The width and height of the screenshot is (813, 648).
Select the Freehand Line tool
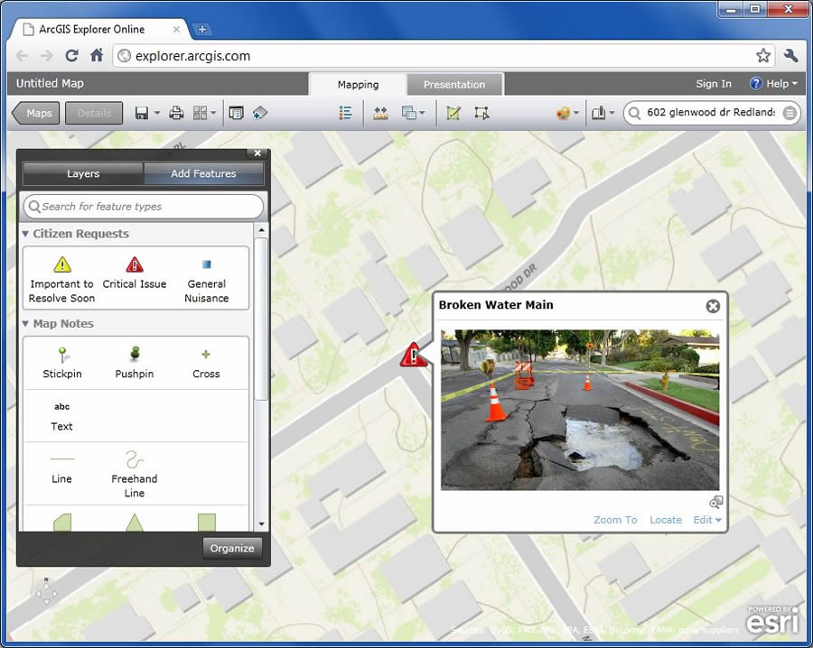click(135, 474)
